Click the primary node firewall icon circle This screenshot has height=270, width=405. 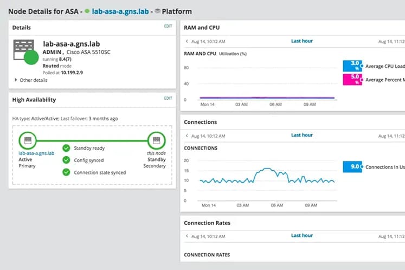(28, 140)
